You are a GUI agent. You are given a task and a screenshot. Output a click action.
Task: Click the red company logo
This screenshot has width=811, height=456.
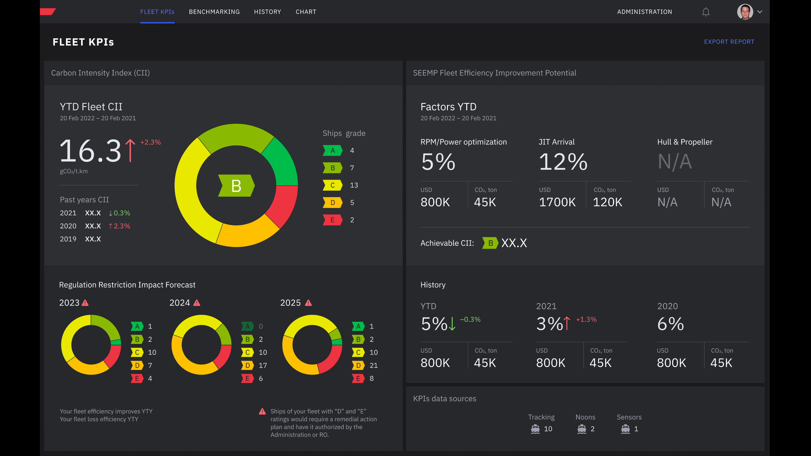tap(48, 12)
